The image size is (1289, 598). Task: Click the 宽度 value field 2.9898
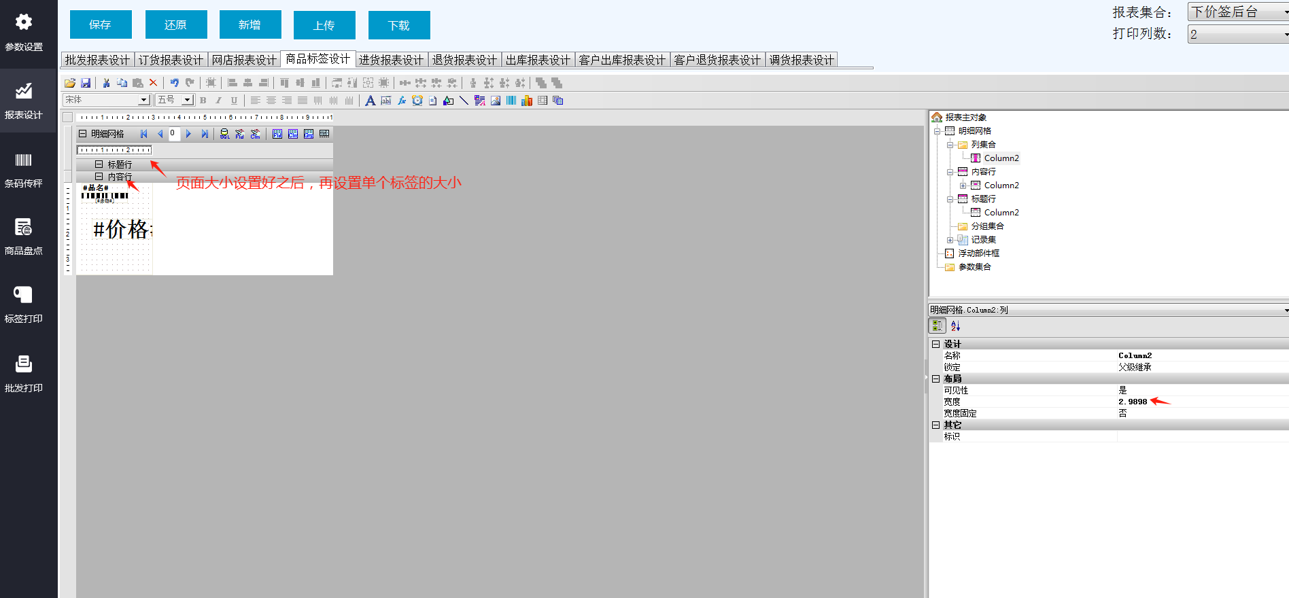pos(1133,402)
